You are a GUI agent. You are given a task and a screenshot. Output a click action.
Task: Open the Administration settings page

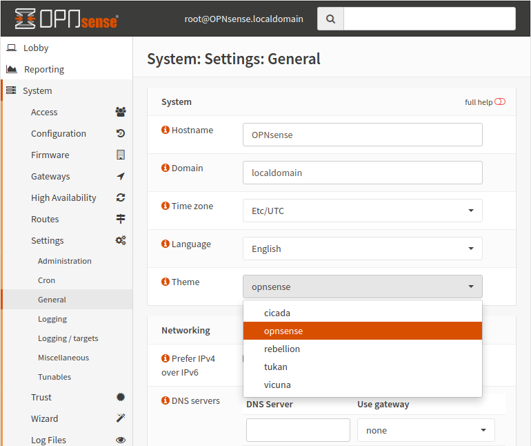coord(65,261)
